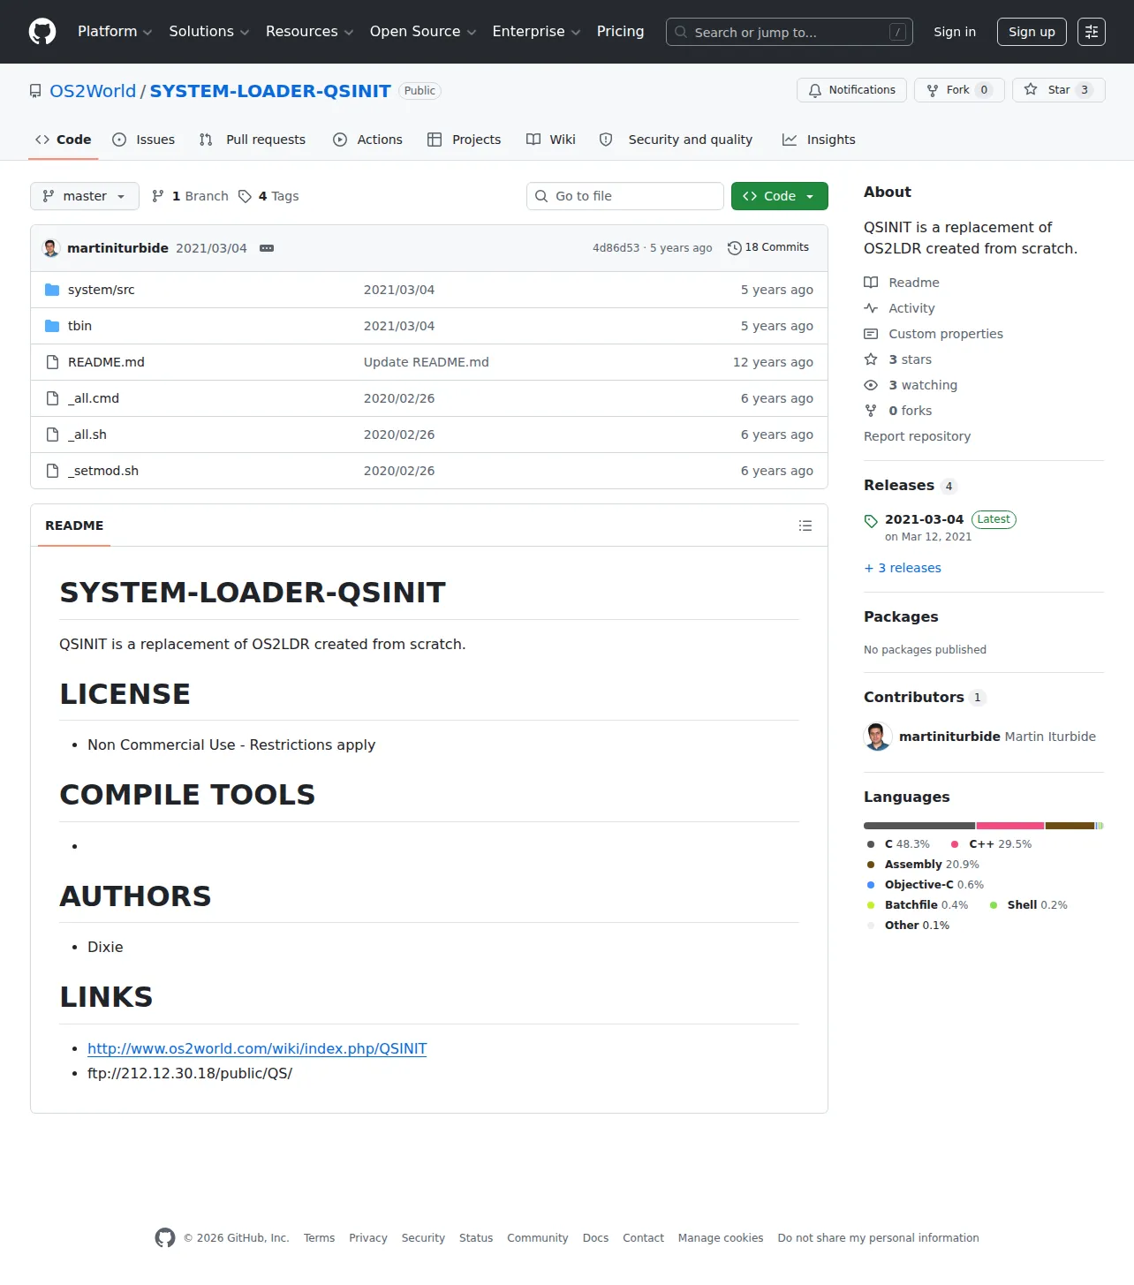The image size is (1134, 1285).
Task: Switch to the Wiki tab
Action: [x=551, y=140]
